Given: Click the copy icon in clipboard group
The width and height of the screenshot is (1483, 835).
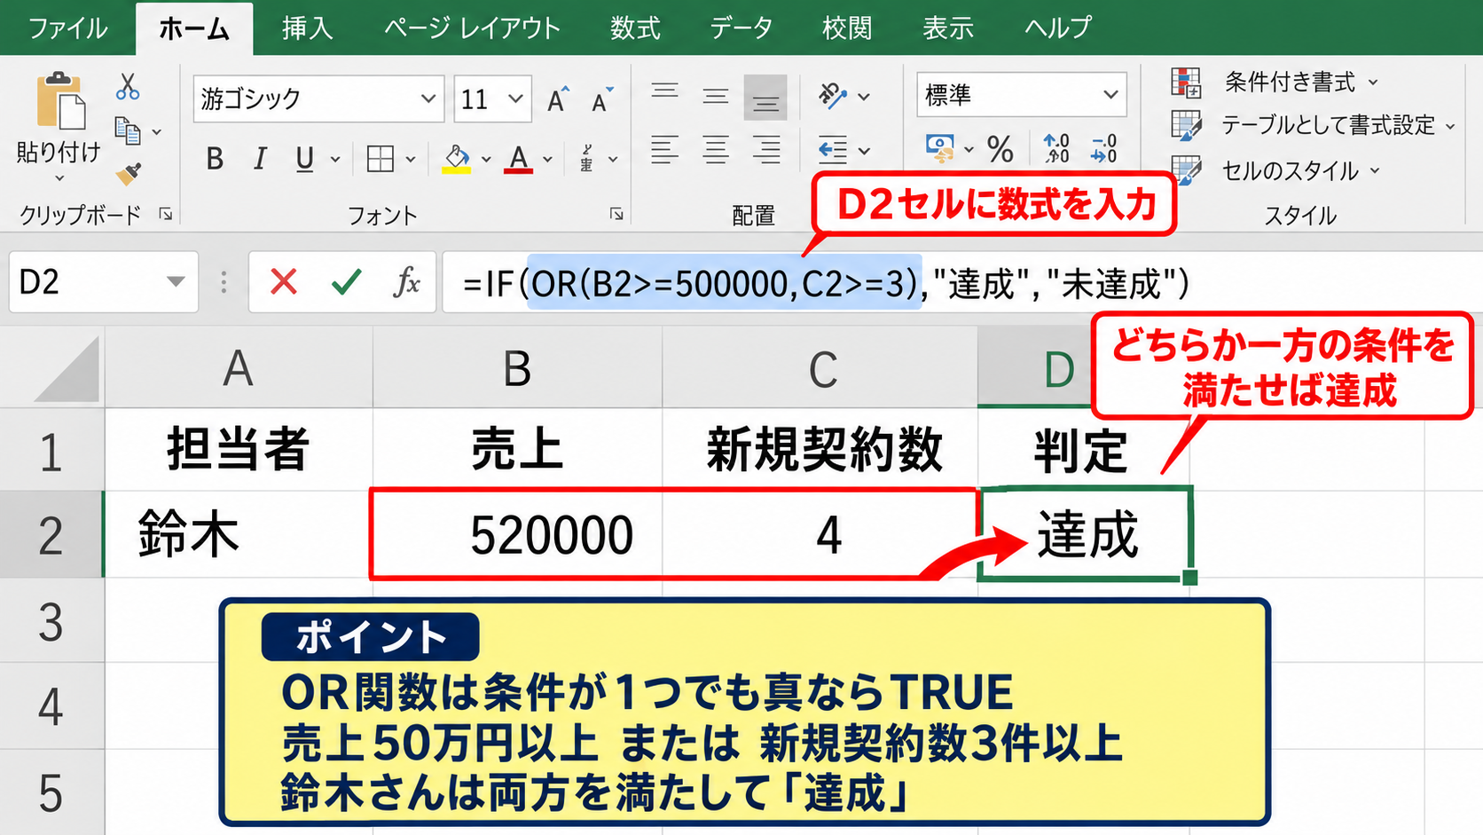Looking at the screenshot, I should pyautogui.click(x=128, y=131).
